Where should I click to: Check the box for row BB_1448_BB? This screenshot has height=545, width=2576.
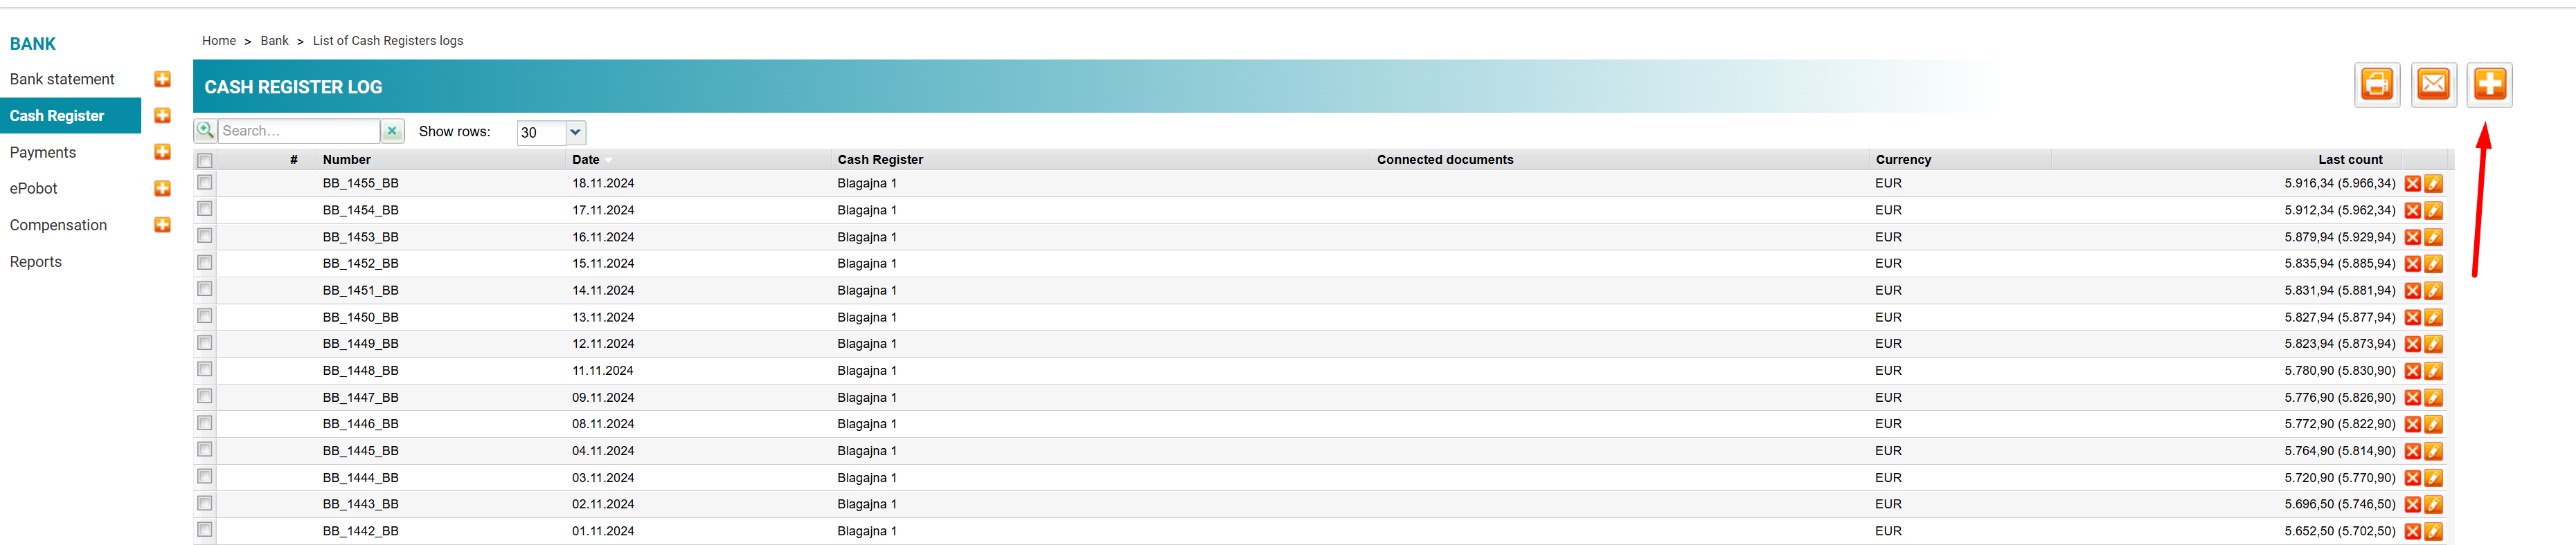coord(205,369)
